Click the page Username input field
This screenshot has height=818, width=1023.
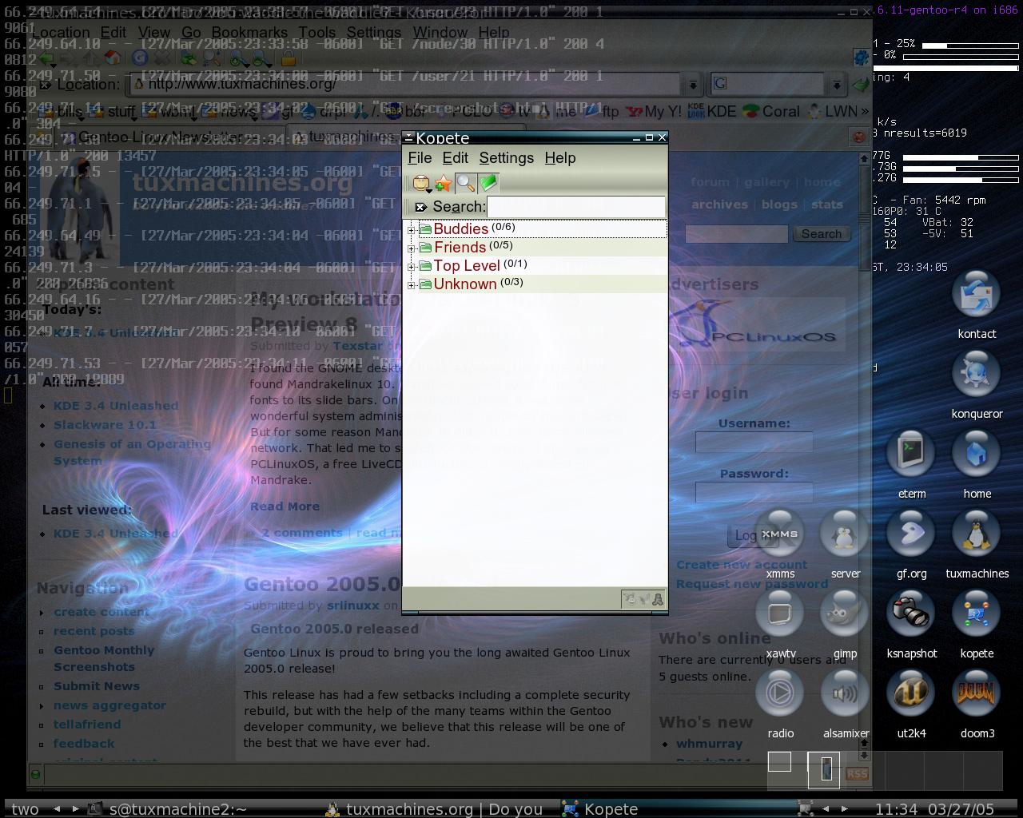point(754,442)
